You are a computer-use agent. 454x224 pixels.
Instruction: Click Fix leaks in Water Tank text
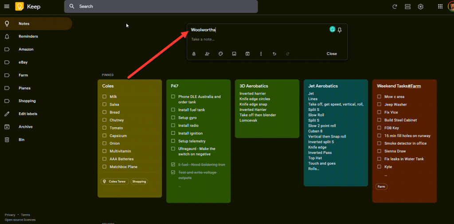(x=404, y=159)
